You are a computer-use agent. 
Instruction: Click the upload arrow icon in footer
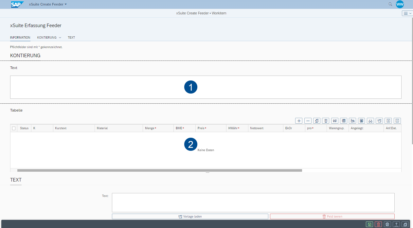point(396,224)
